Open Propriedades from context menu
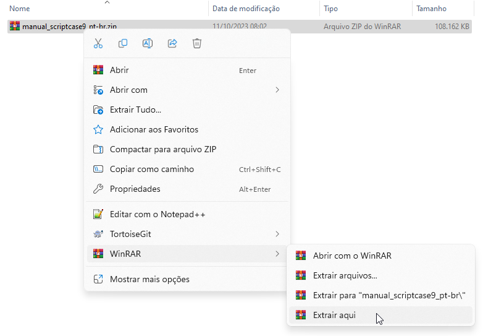483x336 pixels. click(187, 189)
